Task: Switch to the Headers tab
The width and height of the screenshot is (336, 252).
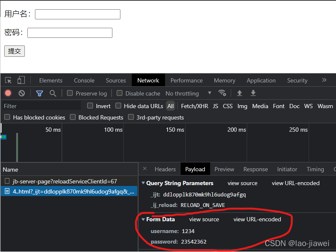Action: pos(165,169)
